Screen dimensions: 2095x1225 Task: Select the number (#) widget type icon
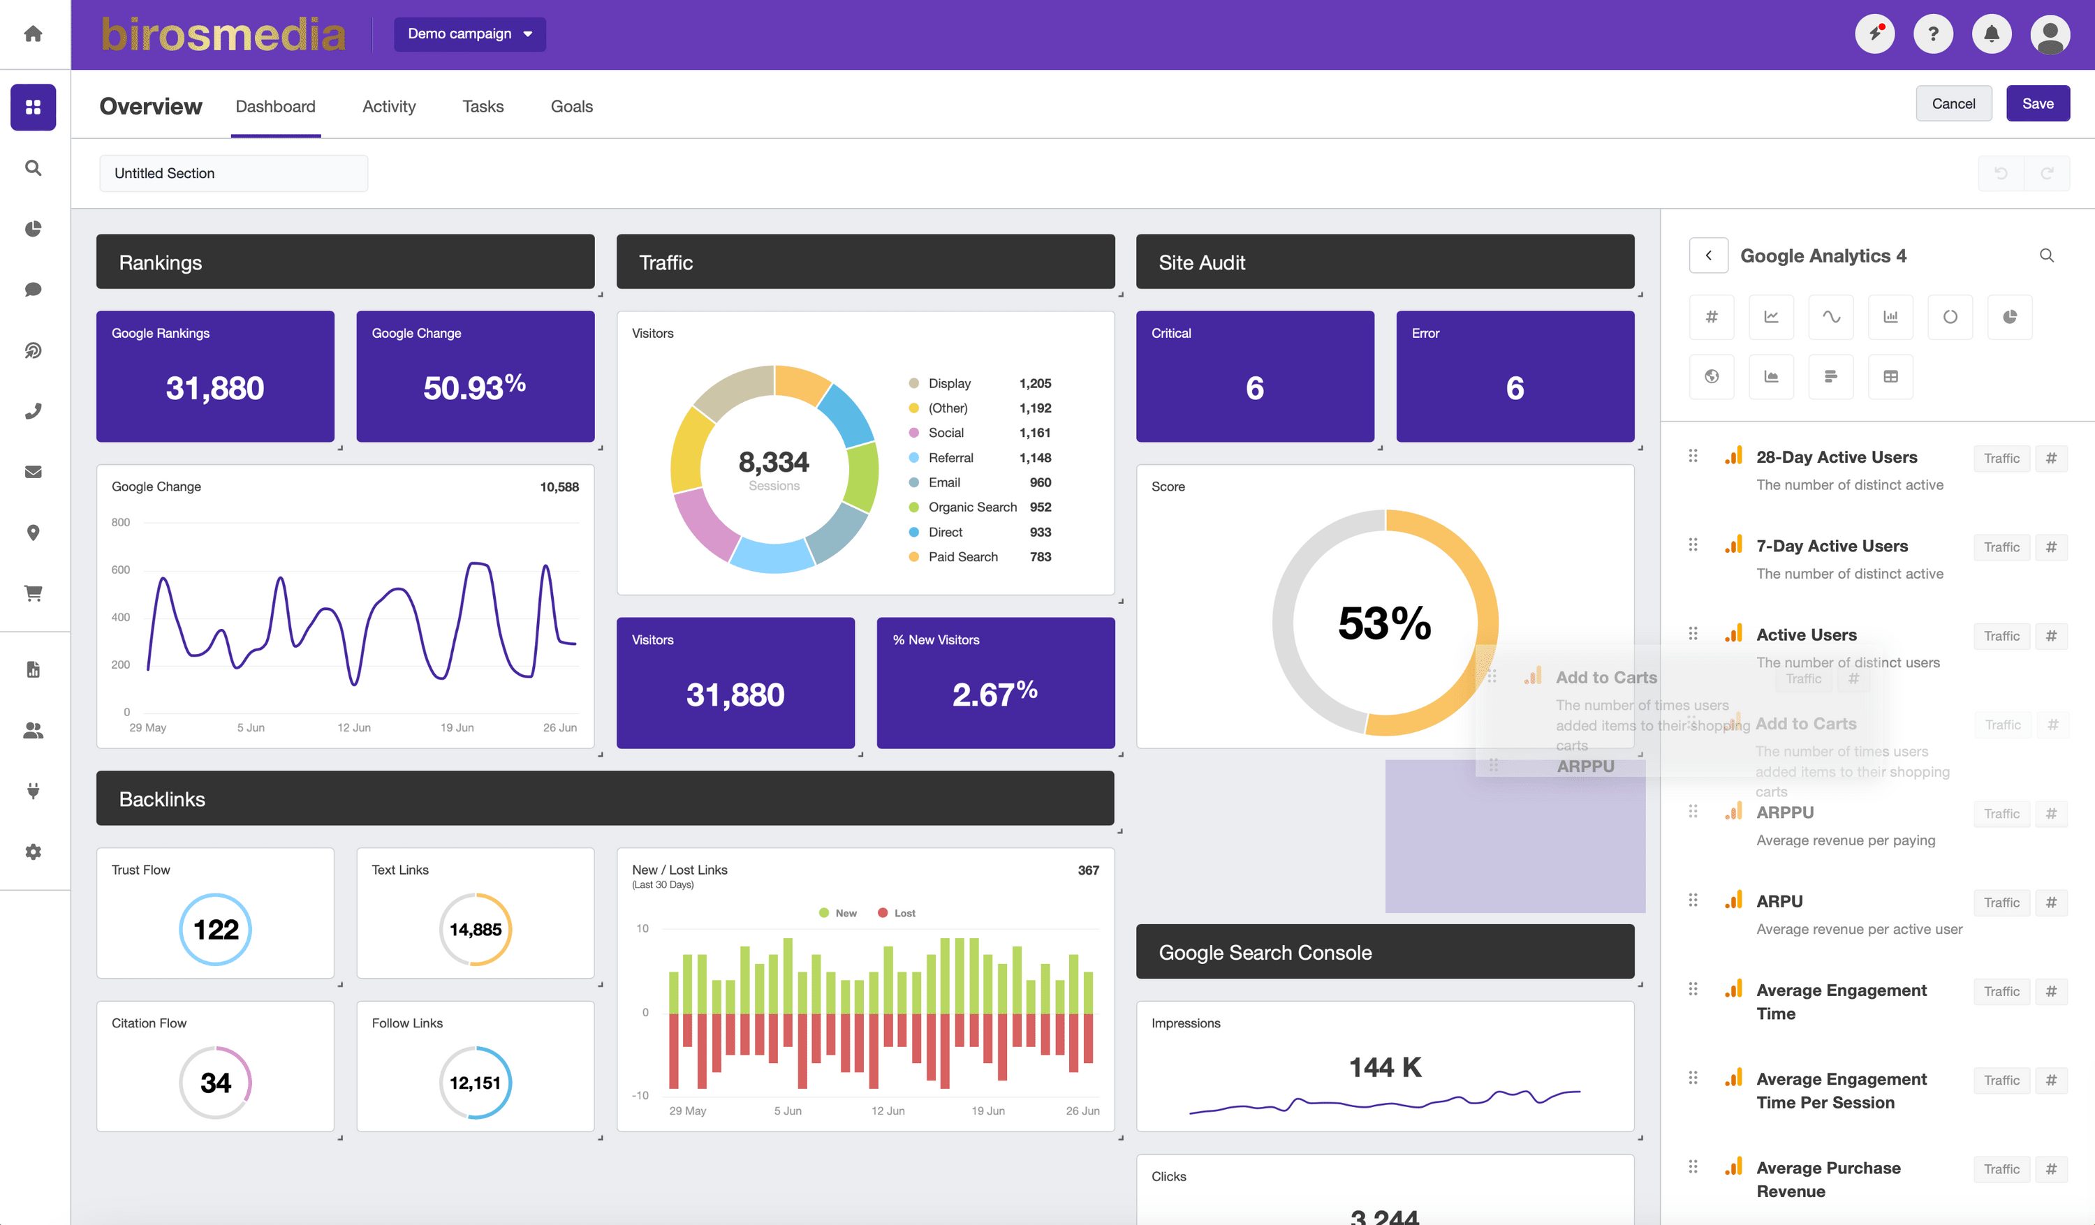[x=1711, y=317]
